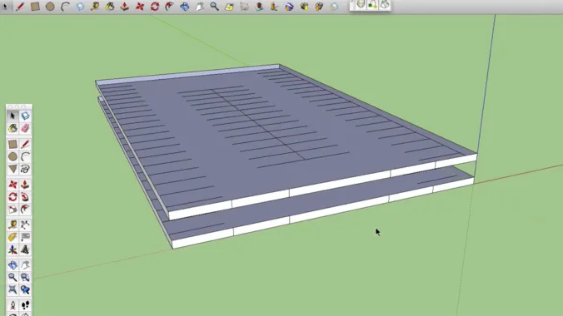Select the Move tool in top toolbar
Screen dimensions: 563x316
click(x=140, y=6)
